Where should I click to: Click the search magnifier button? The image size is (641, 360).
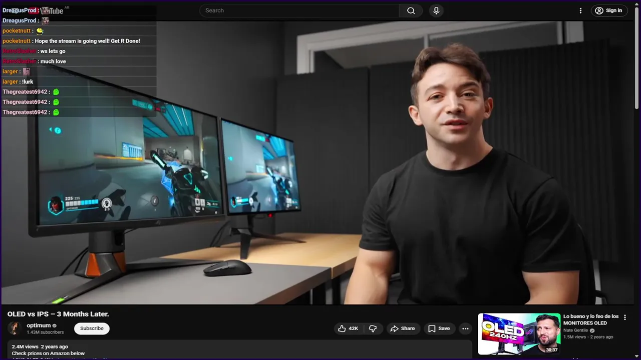tap(411, 10)
